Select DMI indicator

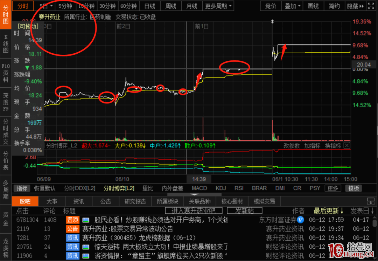click(280, 188)
